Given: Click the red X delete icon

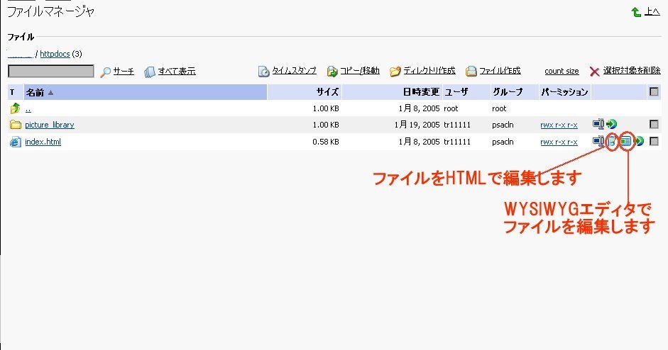Looking at the screenshot, I should point(594,72).
